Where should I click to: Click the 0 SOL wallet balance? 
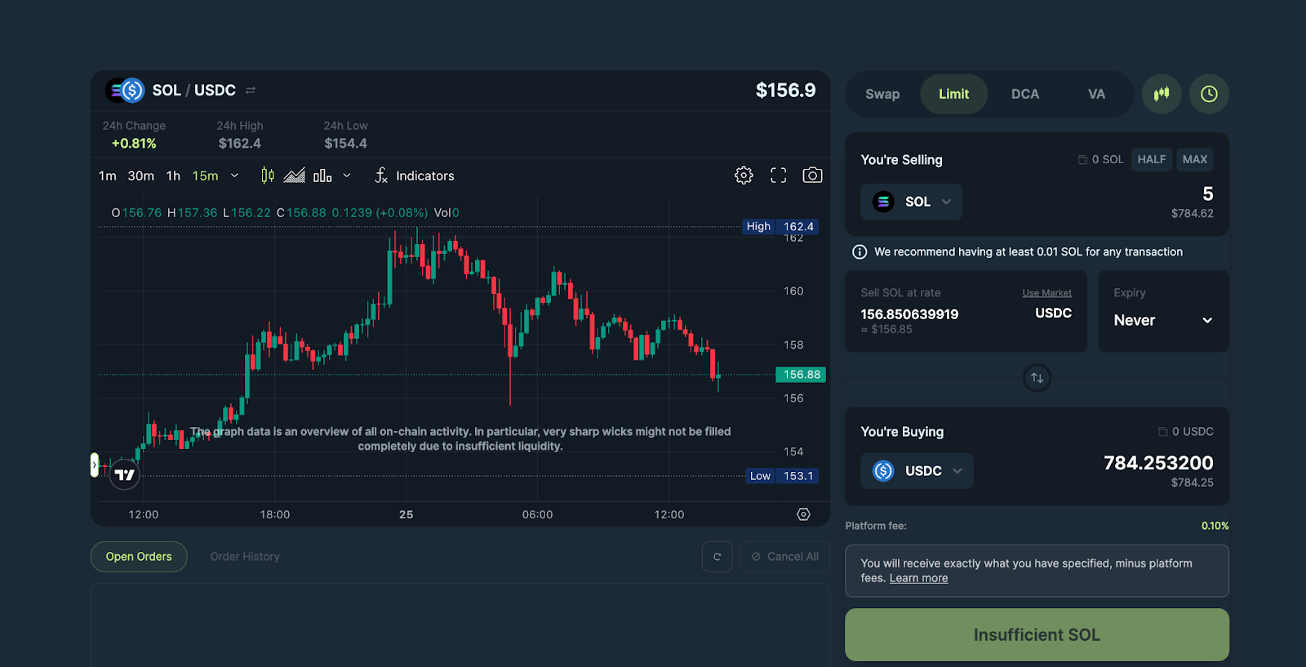tap(1100, 159)
